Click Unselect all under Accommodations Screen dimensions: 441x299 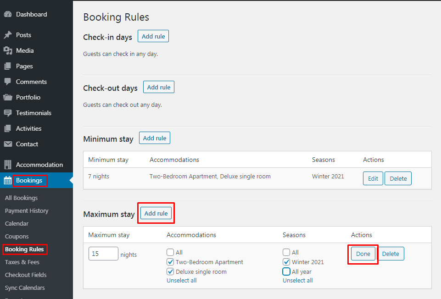182,281
